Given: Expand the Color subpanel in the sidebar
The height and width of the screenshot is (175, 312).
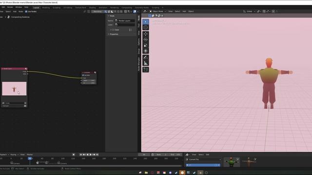Looking at the screenshot, I should coord(111,30).
